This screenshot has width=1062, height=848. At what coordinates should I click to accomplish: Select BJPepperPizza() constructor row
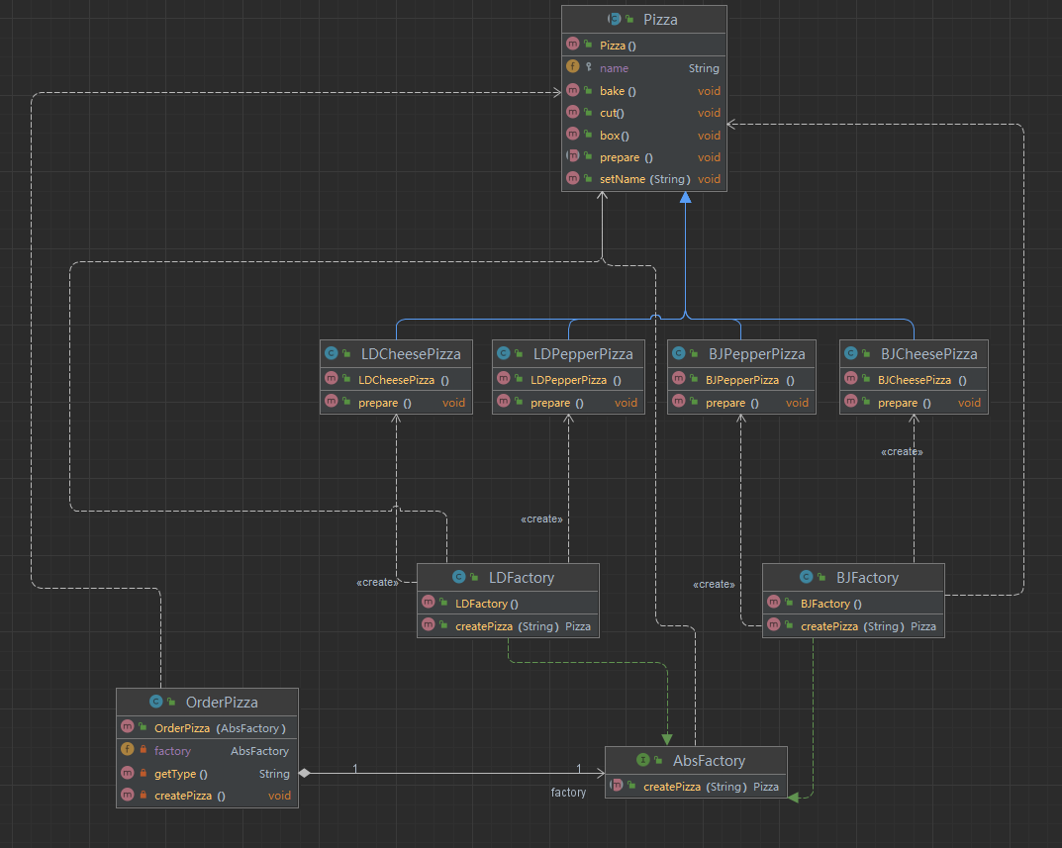741,380
